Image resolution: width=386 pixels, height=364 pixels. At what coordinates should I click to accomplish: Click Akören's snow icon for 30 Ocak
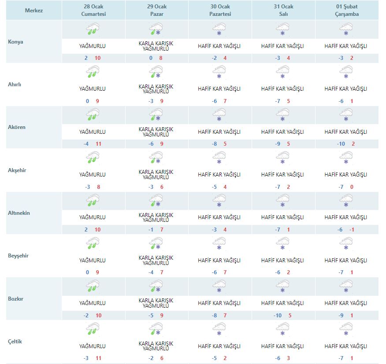pyautogui.click(x=219, y=115)
